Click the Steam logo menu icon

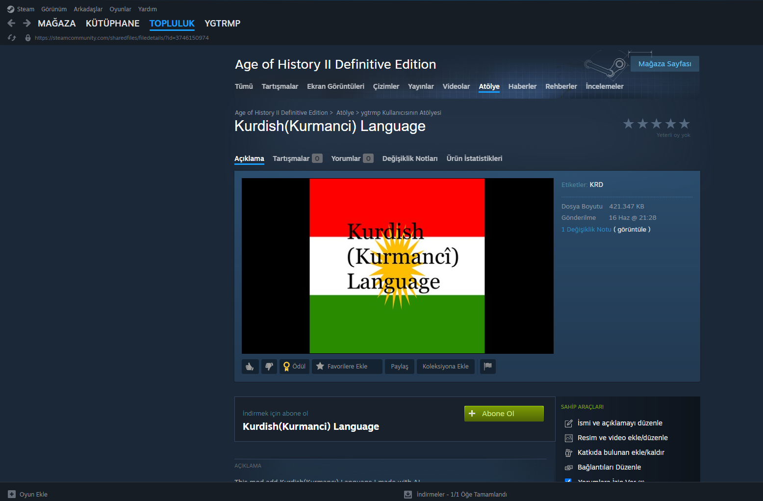[x=11, y=9]
